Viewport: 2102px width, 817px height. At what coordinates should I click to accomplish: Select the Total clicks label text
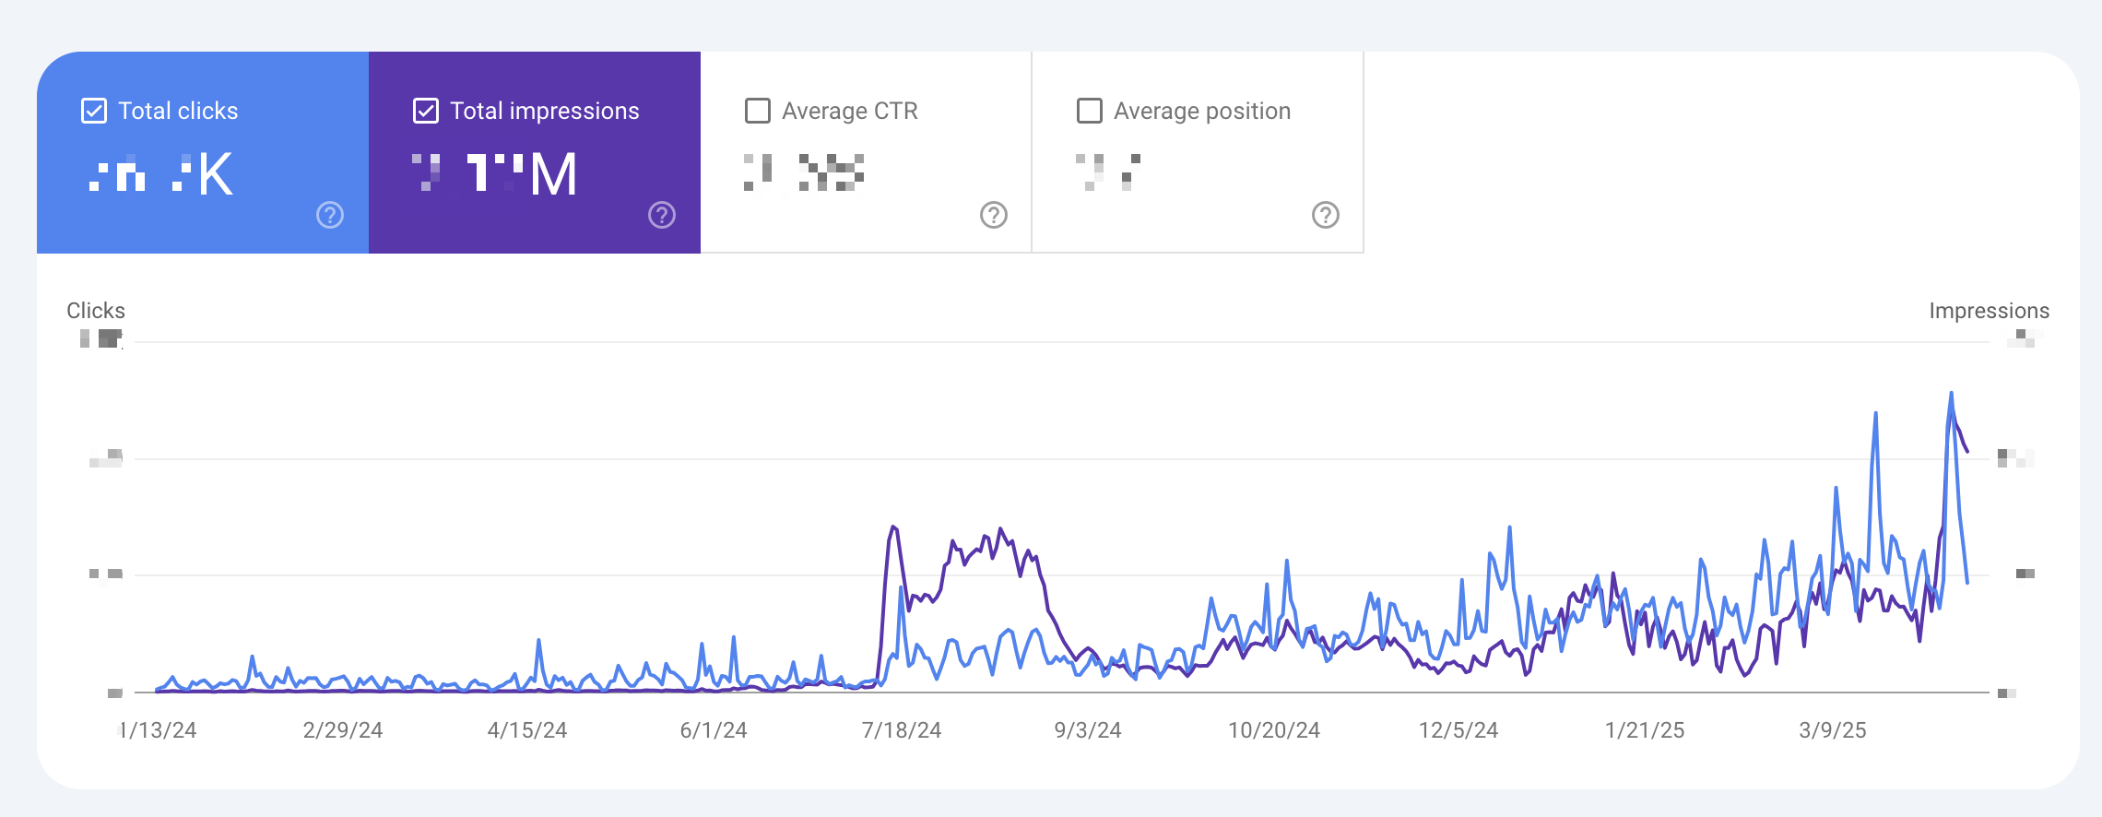coord(178,111)
